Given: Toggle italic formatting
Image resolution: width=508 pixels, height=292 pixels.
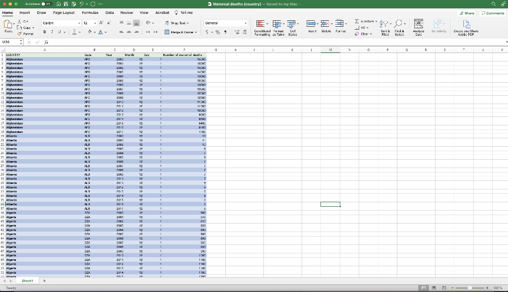Looking at the screenshot, I should point(51,32).
